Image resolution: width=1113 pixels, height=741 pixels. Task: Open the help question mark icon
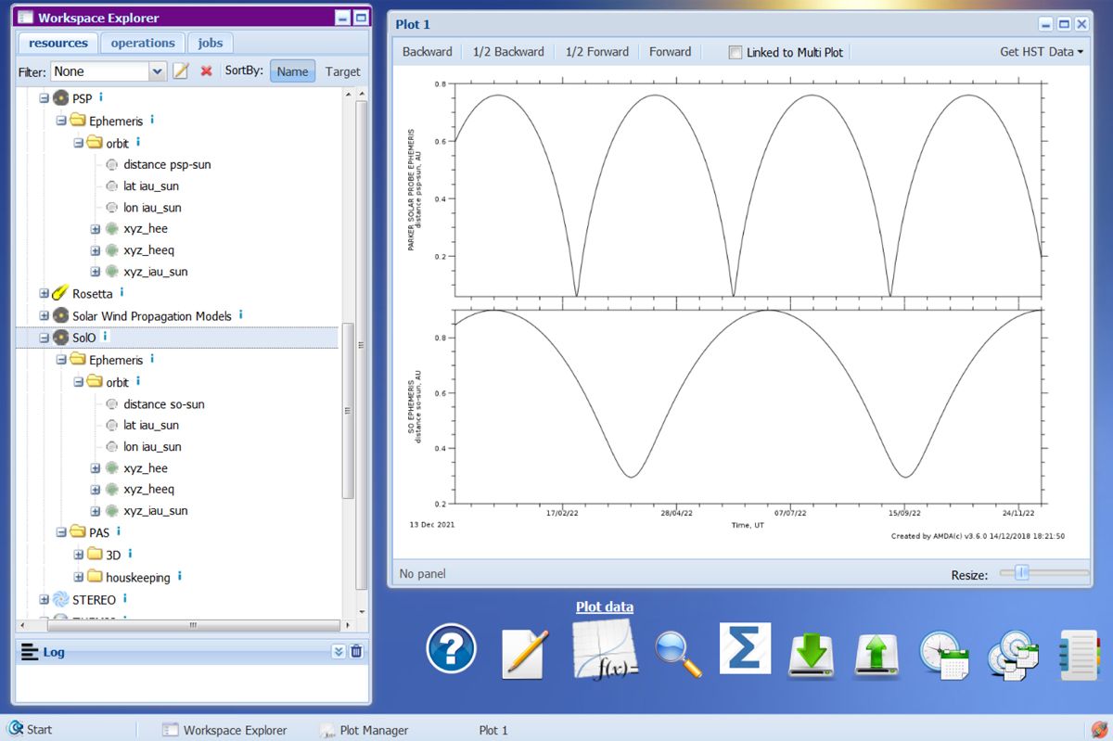(451, 649)
